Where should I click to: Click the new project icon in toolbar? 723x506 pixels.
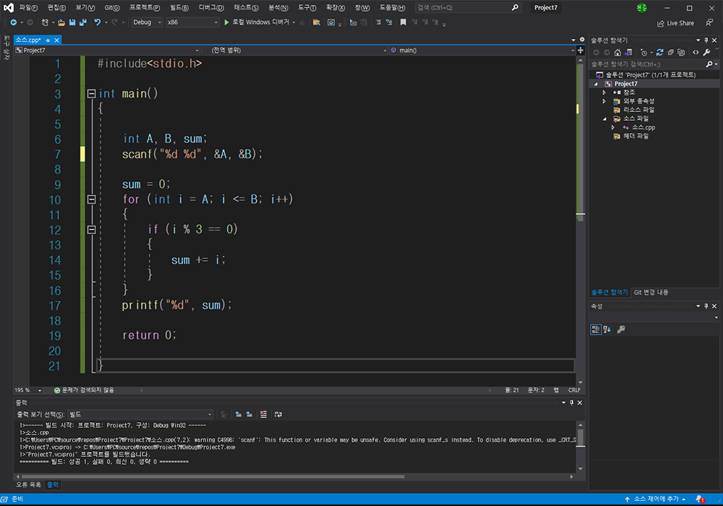[x=45, y=22]
